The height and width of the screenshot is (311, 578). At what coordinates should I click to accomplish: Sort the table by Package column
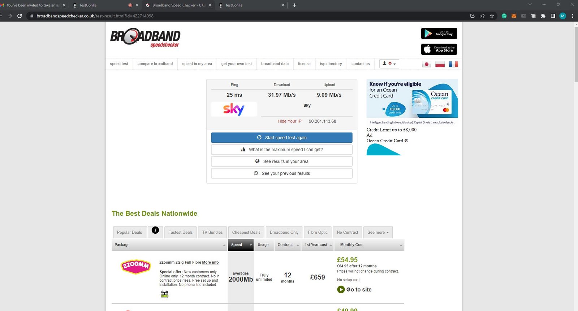click(x=169, y=245)
